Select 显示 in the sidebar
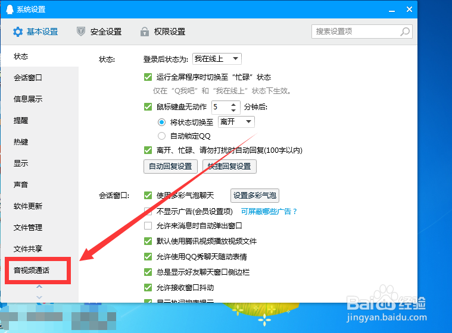 click(x=39, y=163)
